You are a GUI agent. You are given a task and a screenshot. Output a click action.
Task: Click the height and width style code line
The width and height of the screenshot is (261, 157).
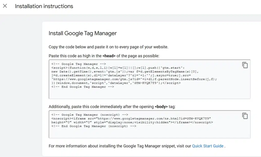132,122
